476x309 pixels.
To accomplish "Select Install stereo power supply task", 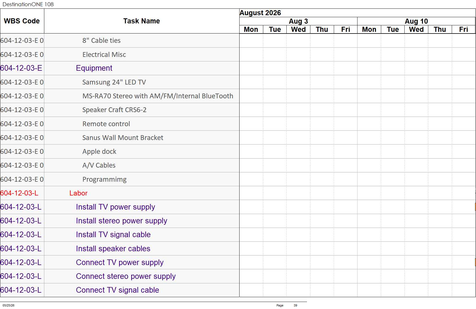I will point(122,221).
